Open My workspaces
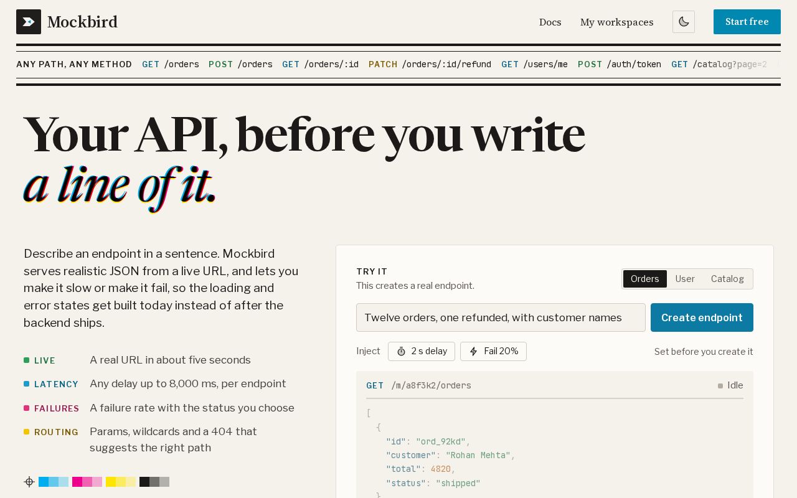 point(617,22)
